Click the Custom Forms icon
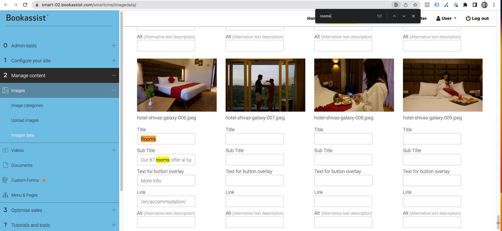502x231 pixels. (5, 180)
